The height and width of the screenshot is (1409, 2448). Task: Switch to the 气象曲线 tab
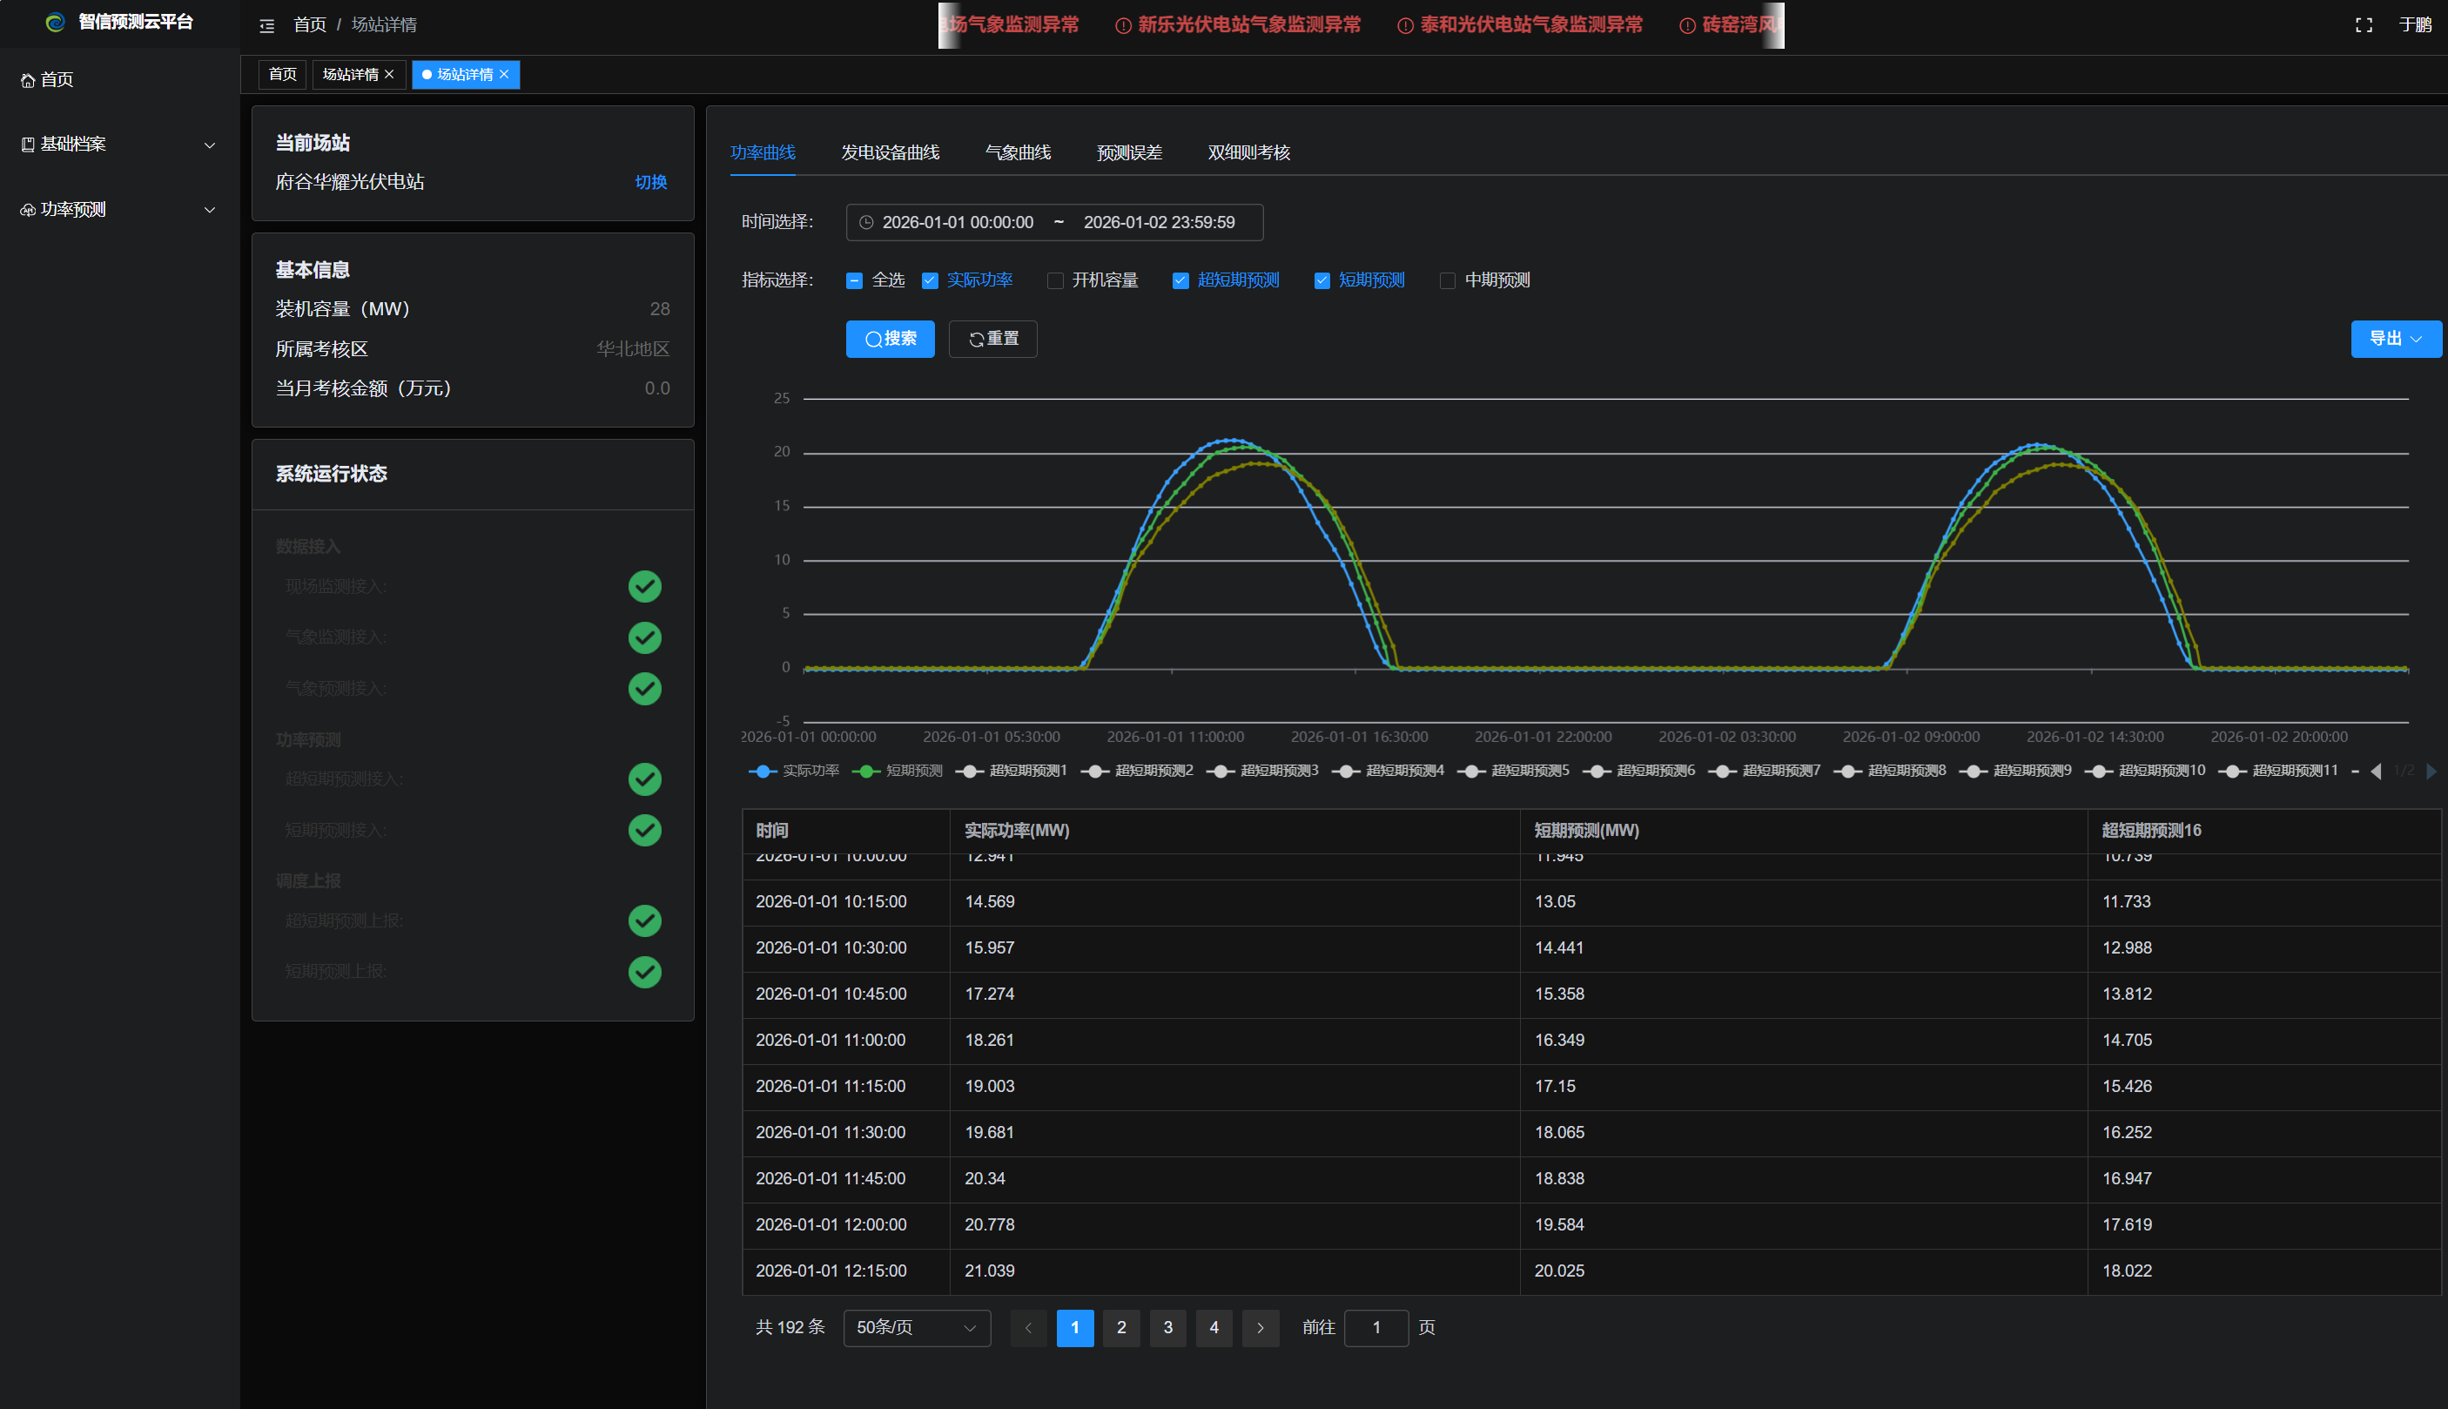(1018, 153)
